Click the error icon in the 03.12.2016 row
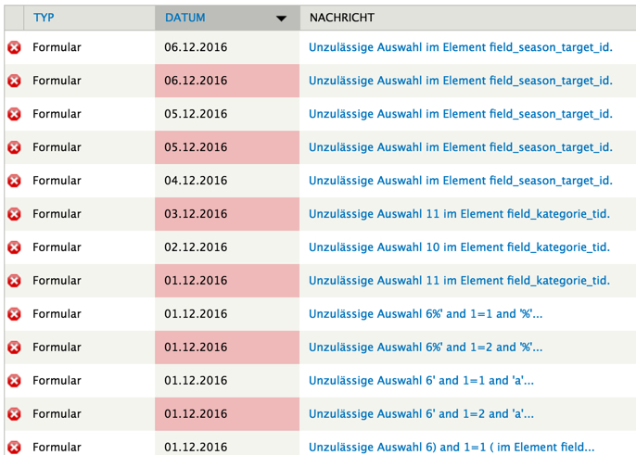Viewport: 636px width, 455px height. pyautogui.click(x=14, y=214)
